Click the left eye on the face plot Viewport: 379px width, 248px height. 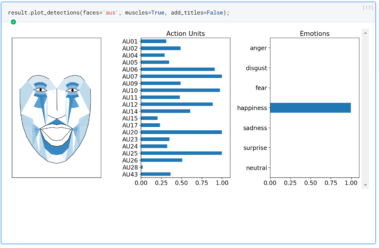click(x=41, y=90)
